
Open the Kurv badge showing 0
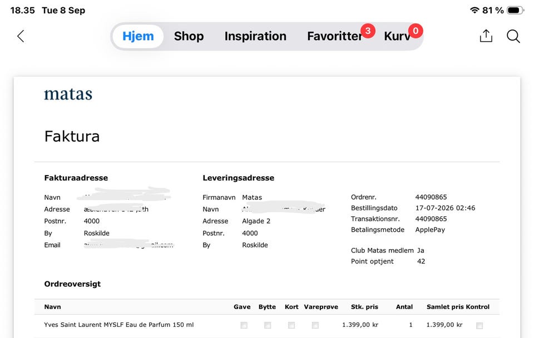pos(416,31)
